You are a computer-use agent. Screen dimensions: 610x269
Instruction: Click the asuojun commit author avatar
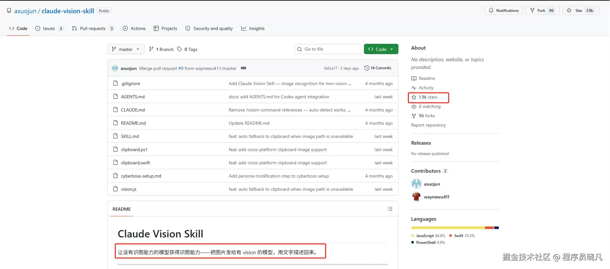[115, 68]
